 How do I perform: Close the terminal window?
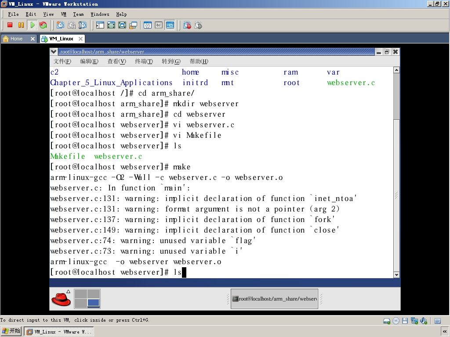pyautogui.click(x=396, y=52)
